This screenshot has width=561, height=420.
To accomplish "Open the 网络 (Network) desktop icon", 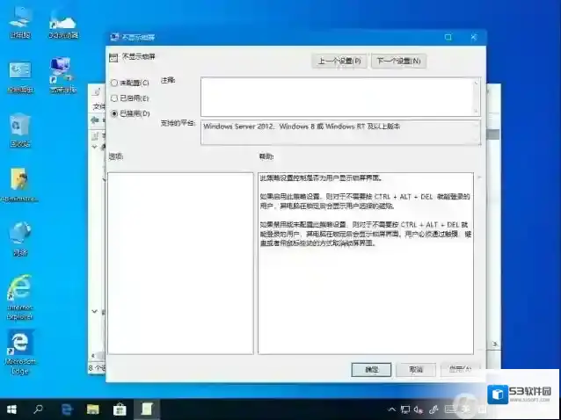I will coord(19,235).
